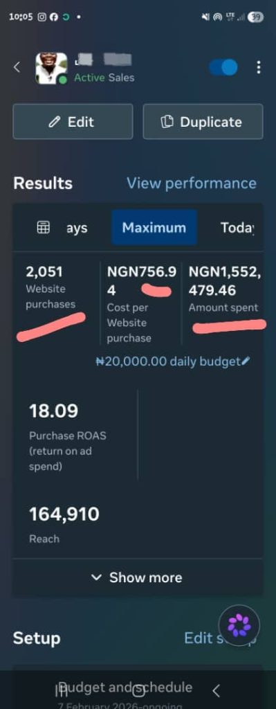Open the View performance link
The image size is (276, 709).
[x=191, y=183]
